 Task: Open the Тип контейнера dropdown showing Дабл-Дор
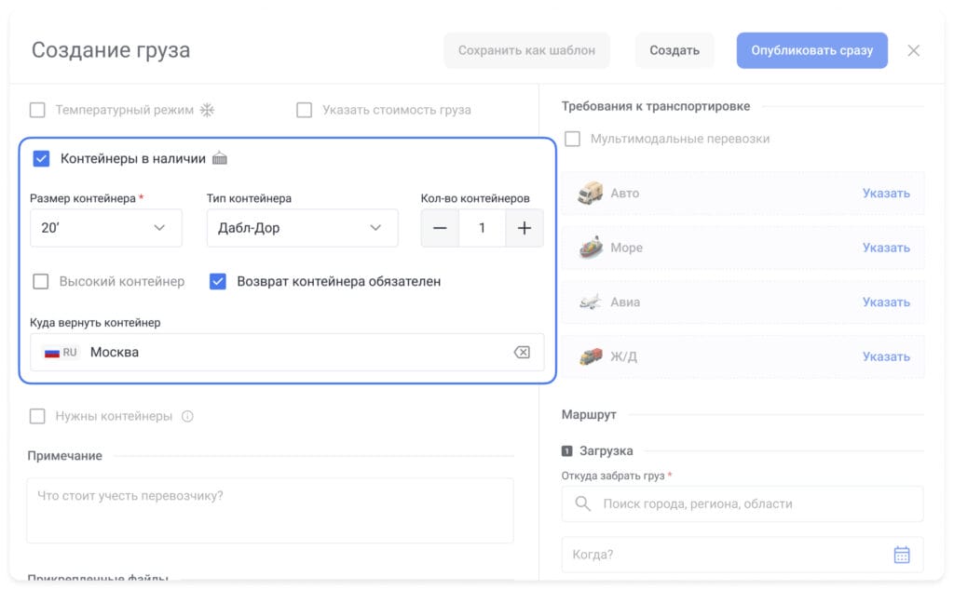coord(303,228)
